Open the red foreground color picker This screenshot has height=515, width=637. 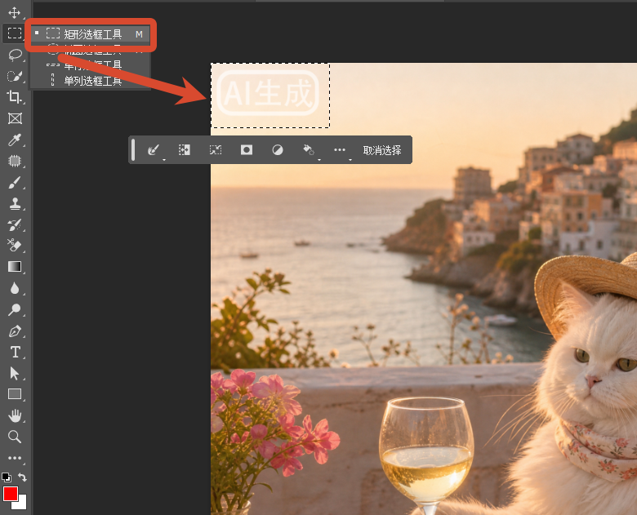[x=10, y=494]
